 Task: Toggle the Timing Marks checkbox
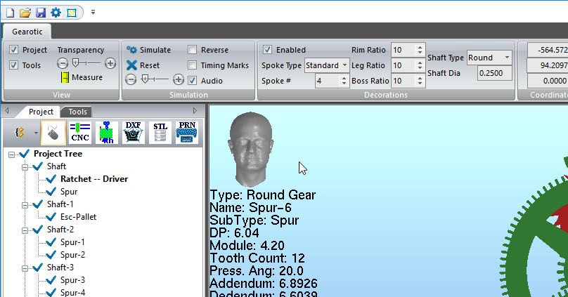(193, 65)
